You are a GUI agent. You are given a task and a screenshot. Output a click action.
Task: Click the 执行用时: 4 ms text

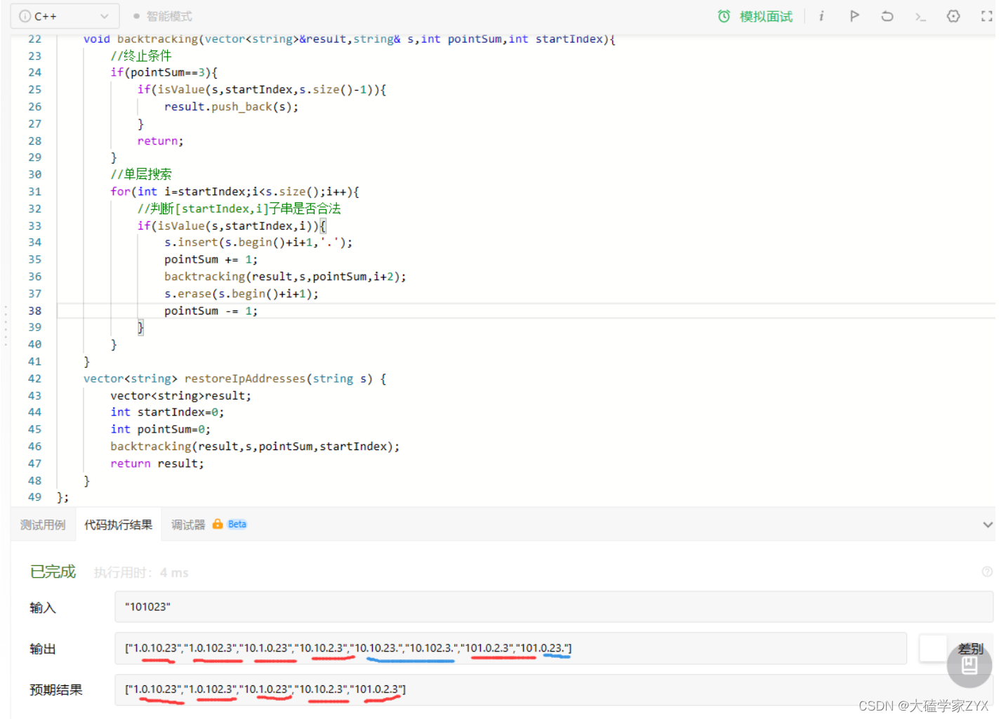click(141, 572)
